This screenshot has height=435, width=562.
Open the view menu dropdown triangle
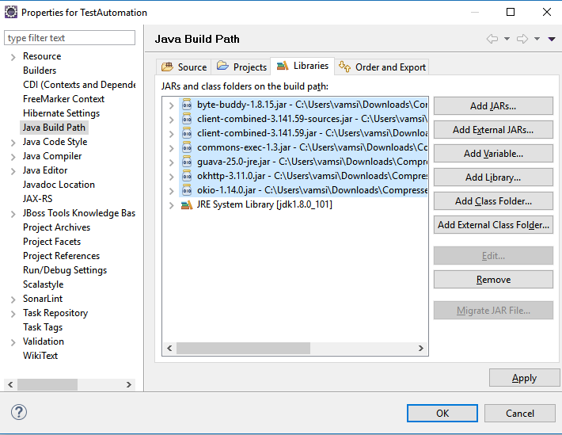tap(552, 39)
